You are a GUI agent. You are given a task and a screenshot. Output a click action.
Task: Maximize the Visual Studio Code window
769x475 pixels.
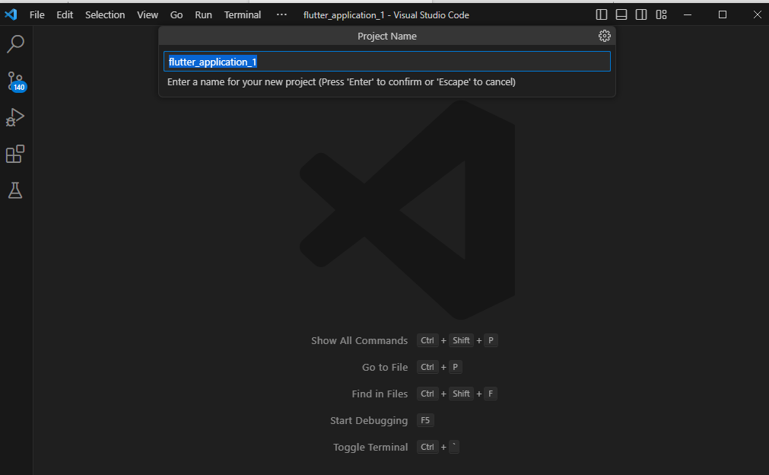[x=723, y=14]
